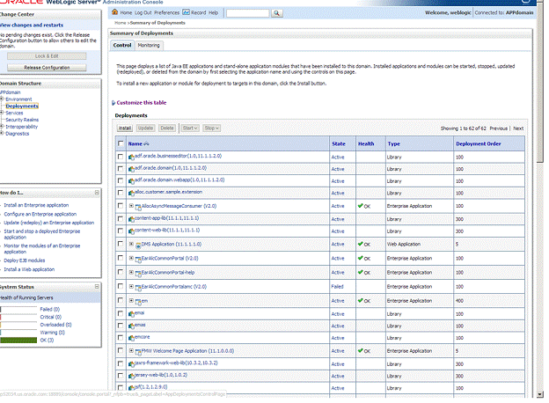This screenshot has height=403, width=549.
Task: Open the Stop dropdown button
Action: coord(211,128)
